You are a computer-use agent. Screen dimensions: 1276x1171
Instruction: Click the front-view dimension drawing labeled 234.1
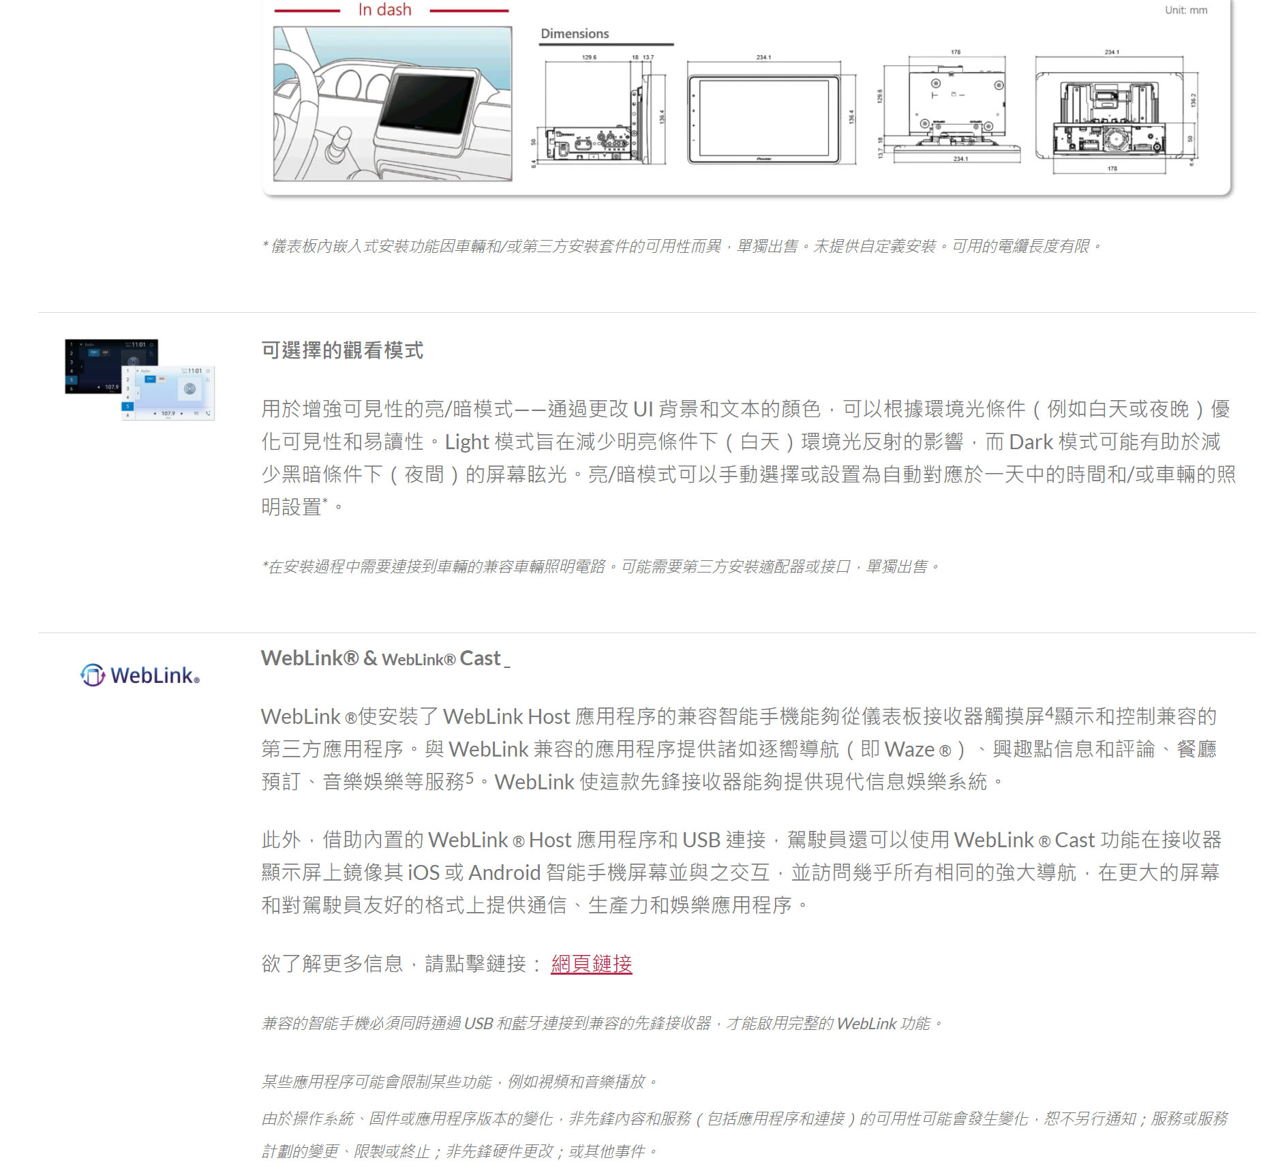click(x=771, y=110)
